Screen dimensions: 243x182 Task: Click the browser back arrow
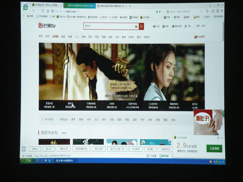click(34, 11)
